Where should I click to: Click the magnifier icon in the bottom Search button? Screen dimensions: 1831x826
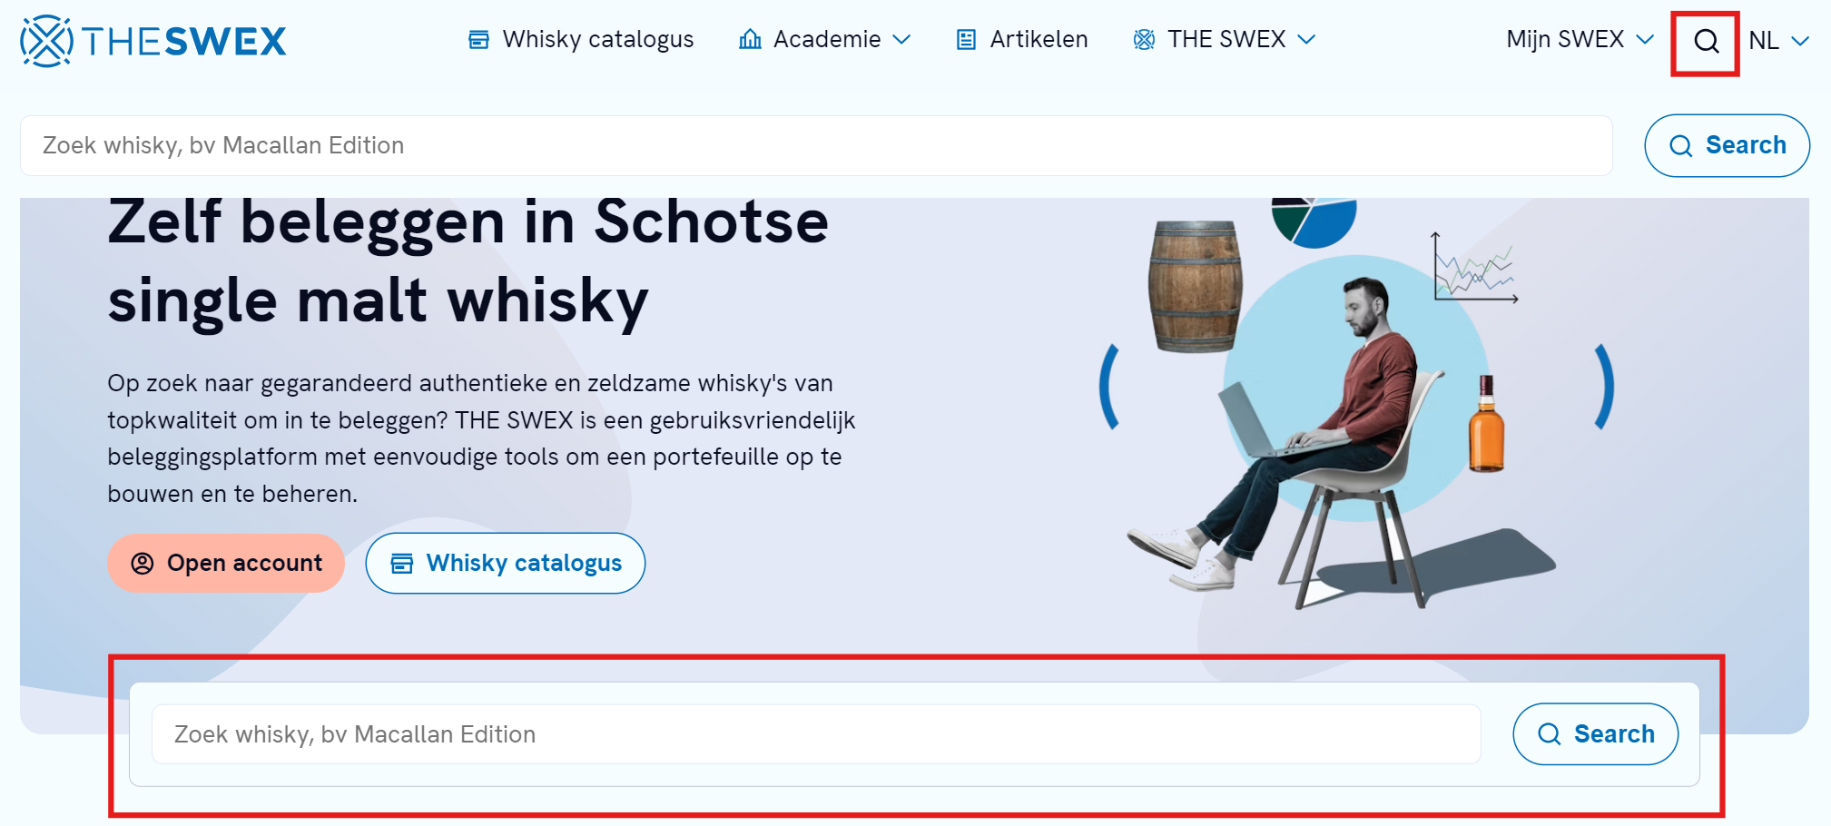click(1550, 733)
